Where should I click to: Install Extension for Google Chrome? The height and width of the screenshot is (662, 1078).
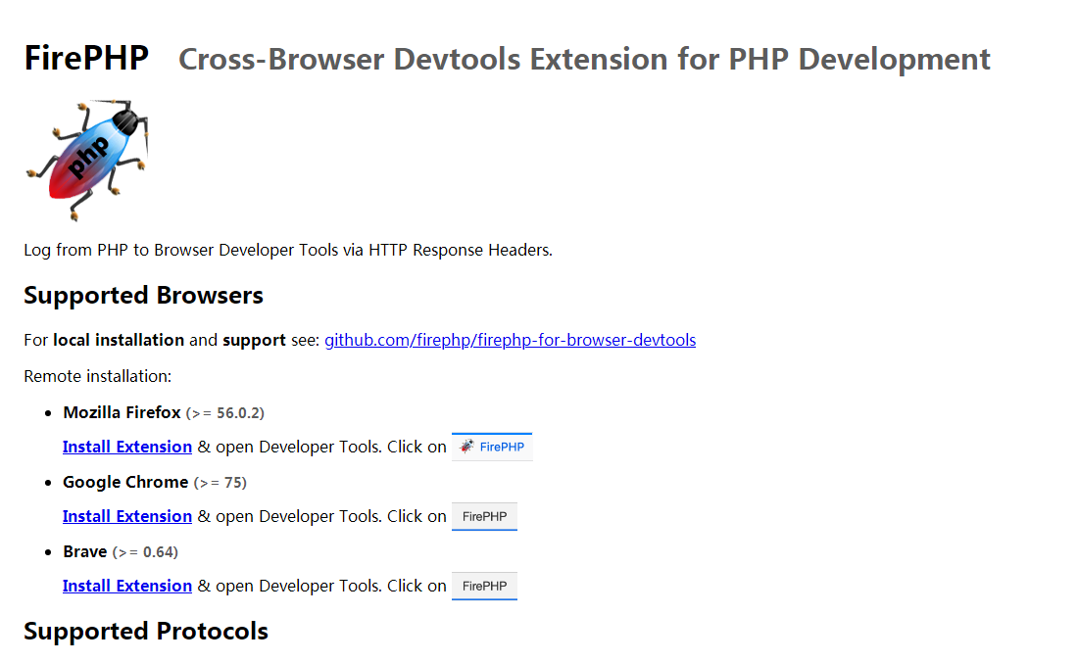127,516
